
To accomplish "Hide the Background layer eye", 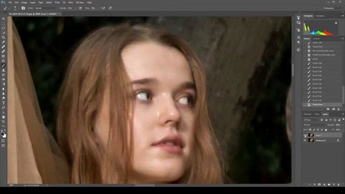I will [x=305, y=140].
